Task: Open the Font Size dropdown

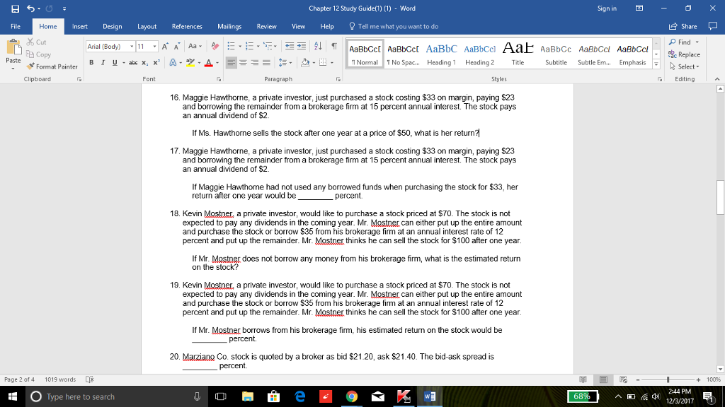Action: tap(154, 47)
